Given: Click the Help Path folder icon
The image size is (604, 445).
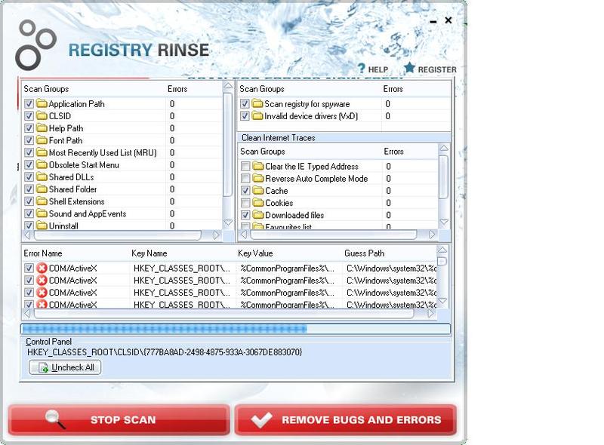Looking at the screenshot, I should (42, 128).
